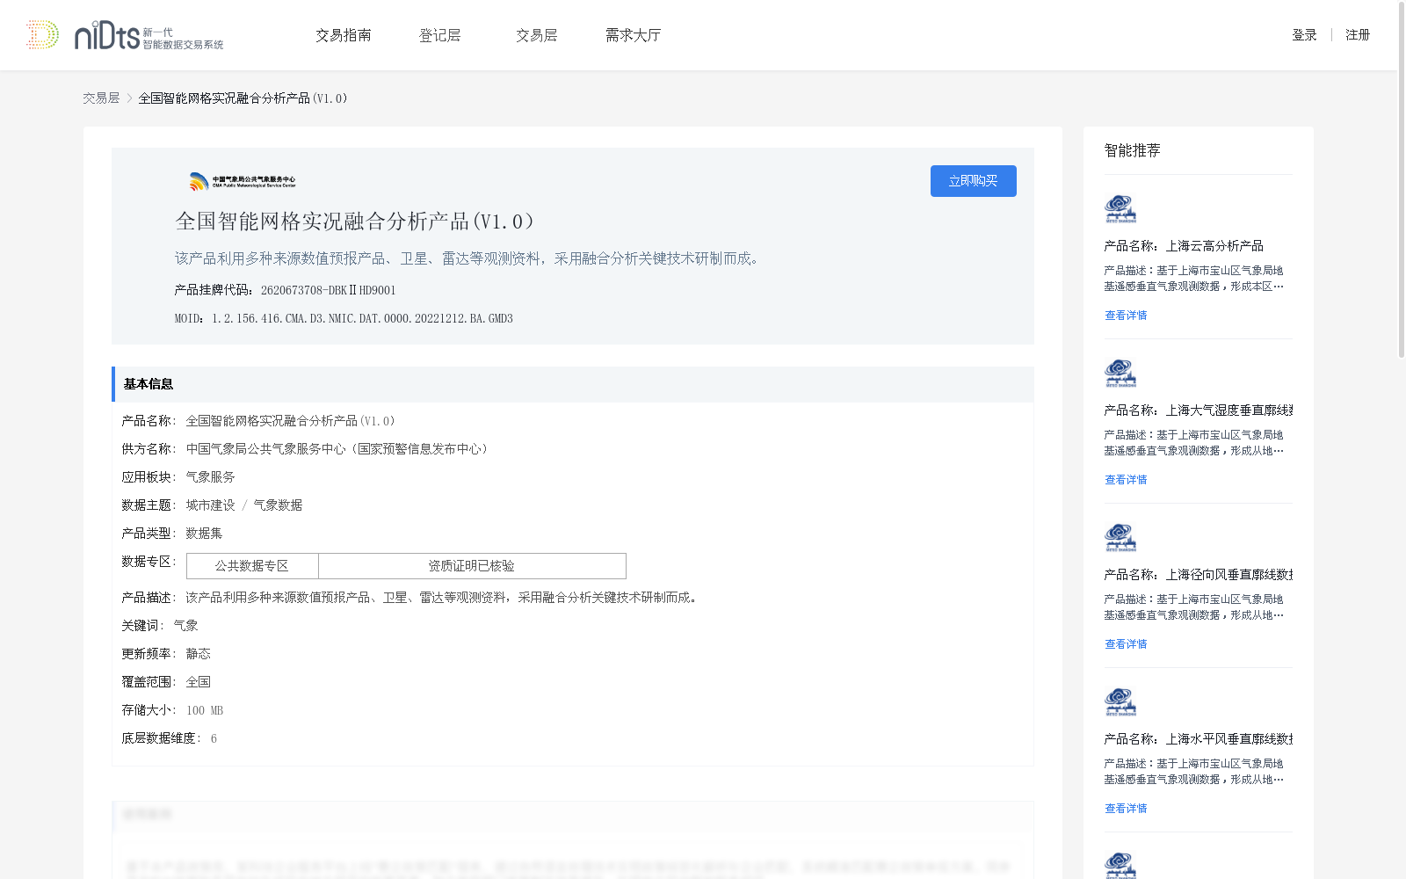Viewport: 1406px width, 879px height.
Task: Click 查看详情 for 上海水平风垂直廓线
Action: 1126,809
